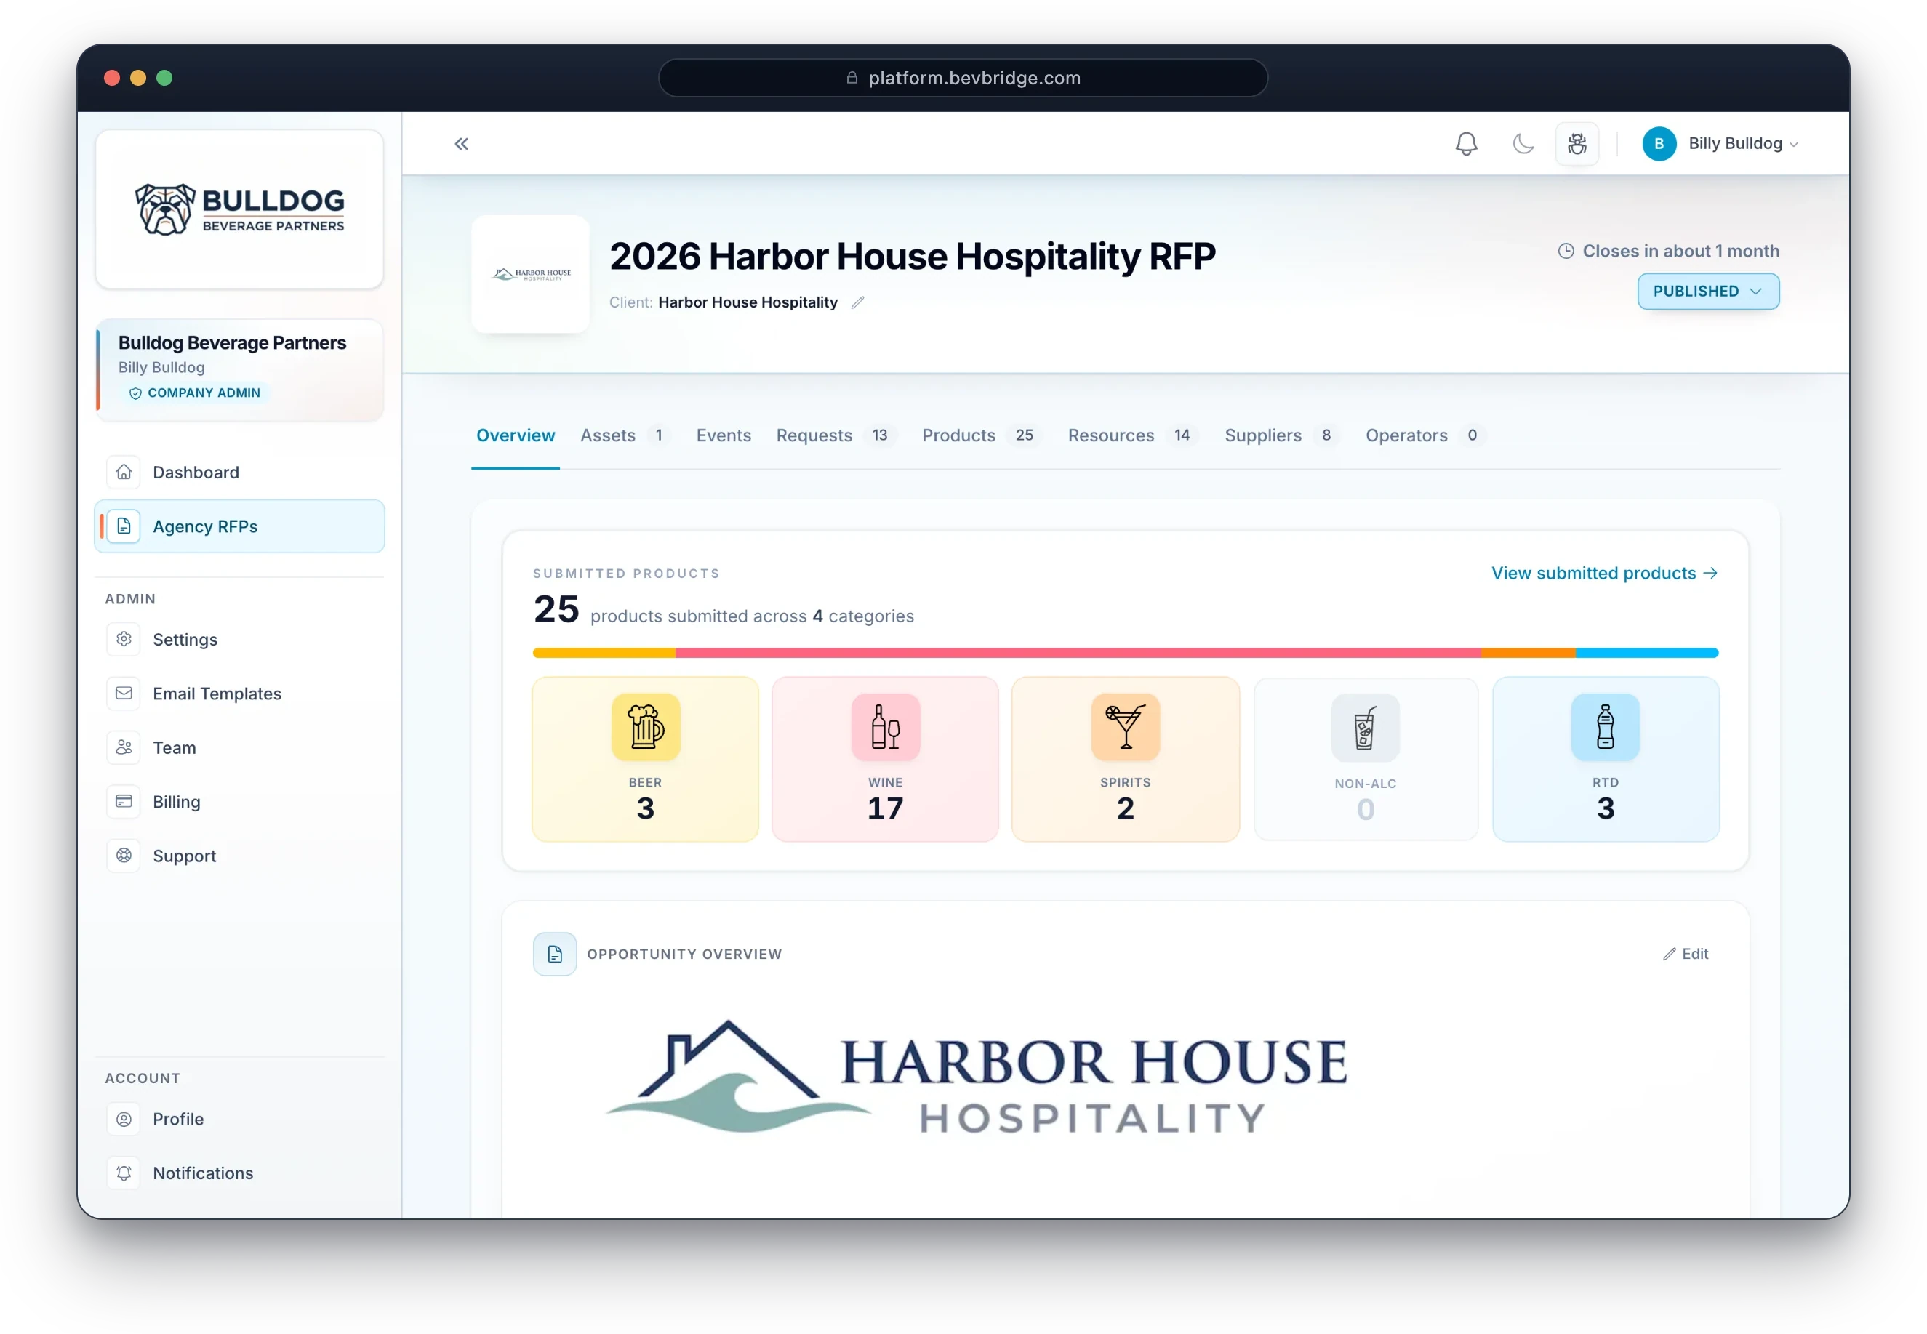Open the Events tab

(724, 435)
